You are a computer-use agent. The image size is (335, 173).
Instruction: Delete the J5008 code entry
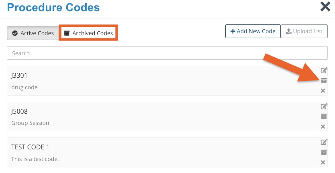coord(323,127)
